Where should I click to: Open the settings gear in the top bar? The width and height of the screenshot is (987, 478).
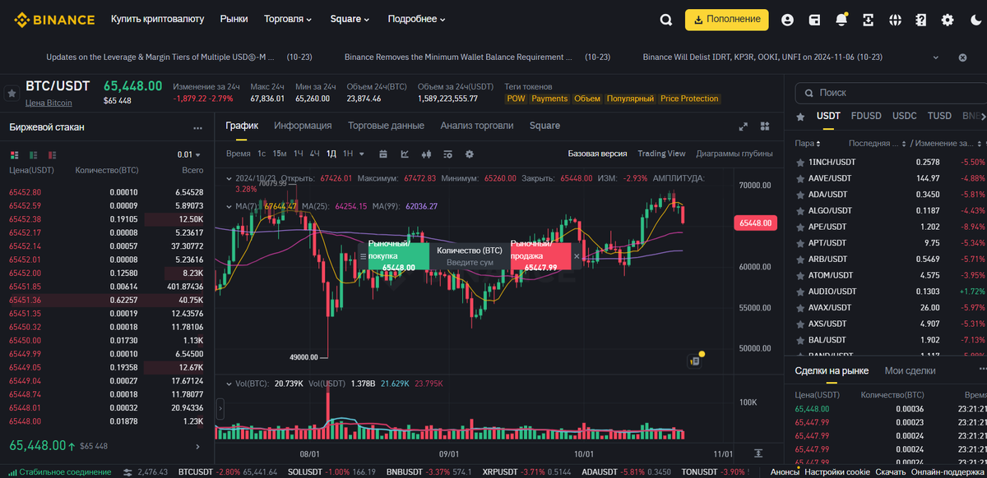pos(948,20)
